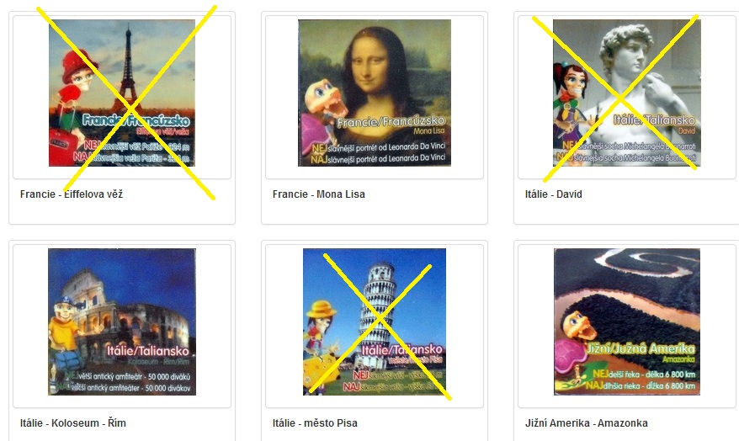This screenshot has width=739, height=441.
Task: Open the Koloseum card thumbnail
Action: 122,321
